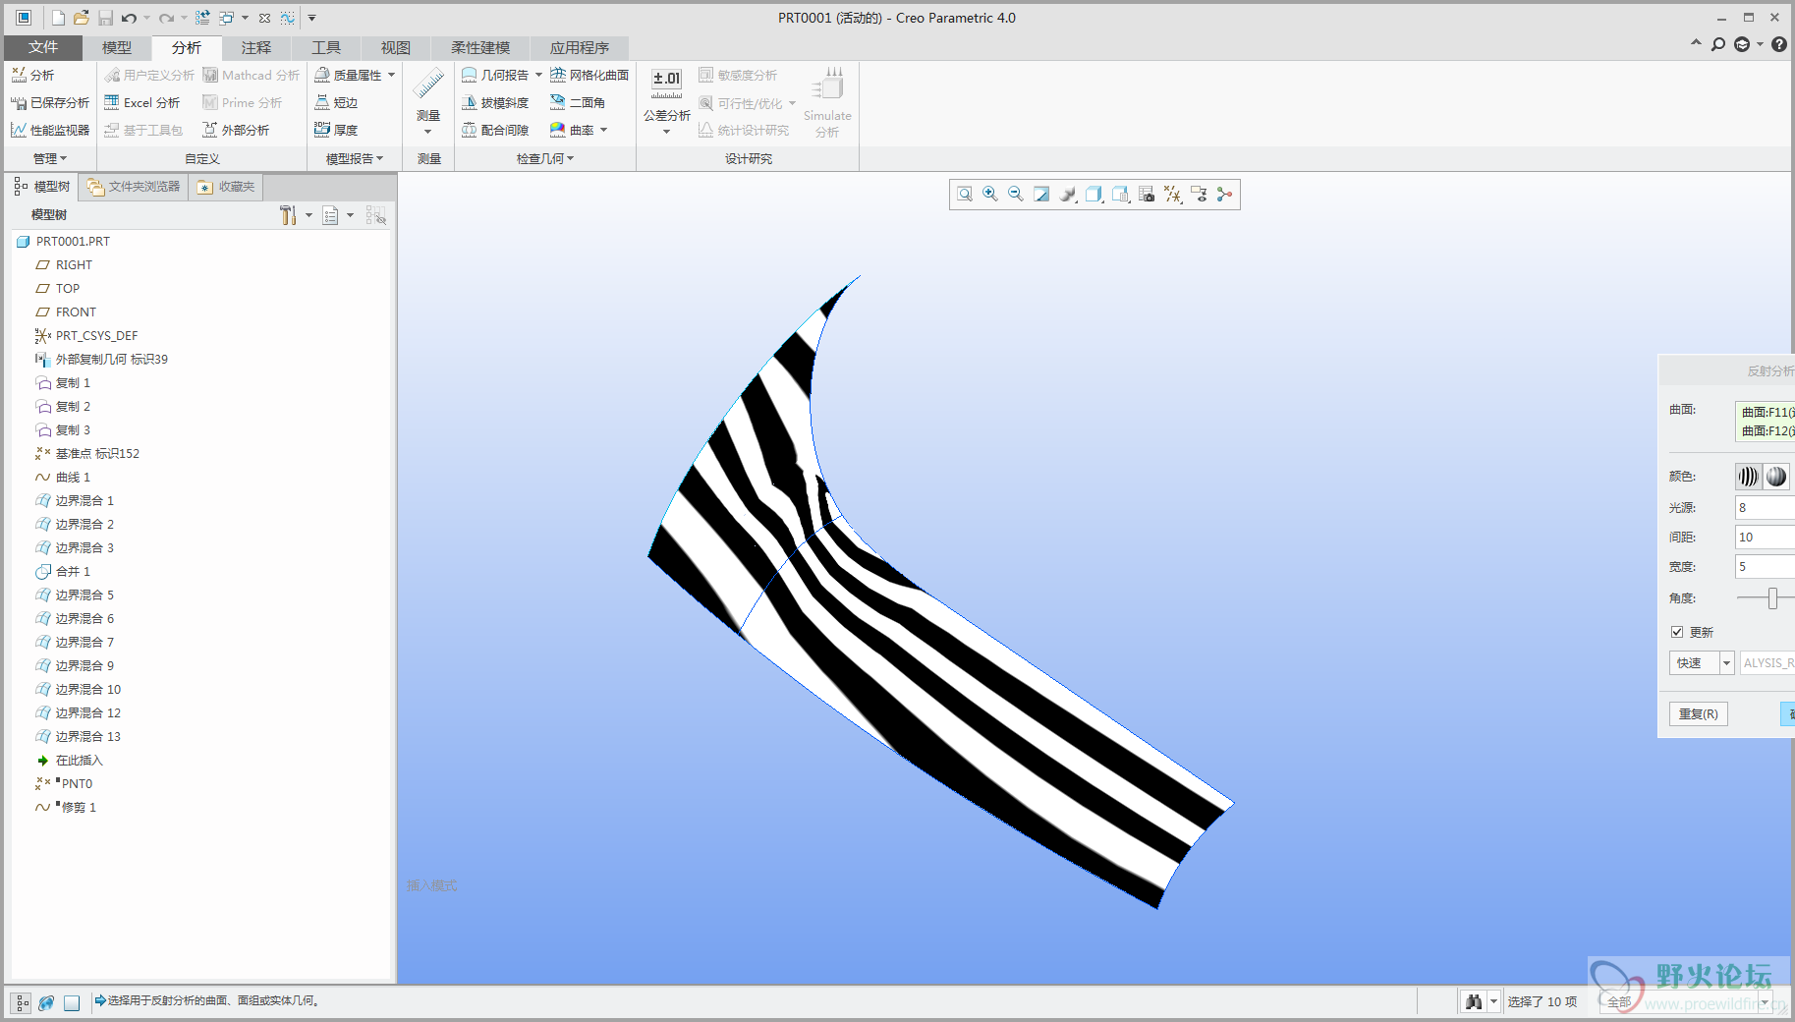Click the Windows switch icon in the top toolbar
Image resolution: width=1795 pixels, height=1022 pixels.
click(226, 18)
